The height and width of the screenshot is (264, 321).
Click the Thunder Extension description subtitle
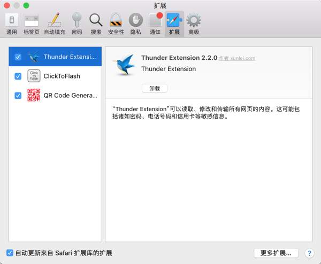tap(169, 69)
